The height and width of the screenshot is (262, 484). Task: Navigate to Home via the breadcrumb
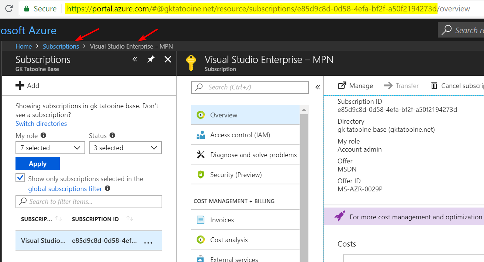pyautogui.click(x=23, y=46)
